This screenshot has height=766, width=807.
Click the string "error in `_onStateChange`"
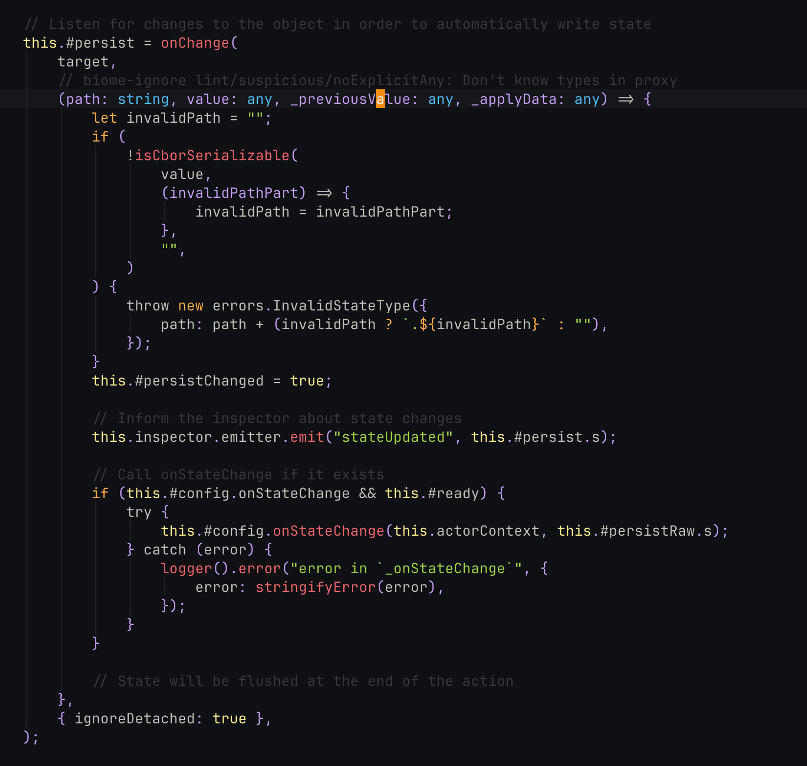click(406, 569)
